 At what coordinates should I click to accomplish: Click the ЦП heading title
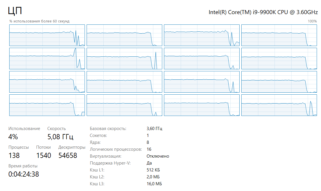(x=15, y=11)
